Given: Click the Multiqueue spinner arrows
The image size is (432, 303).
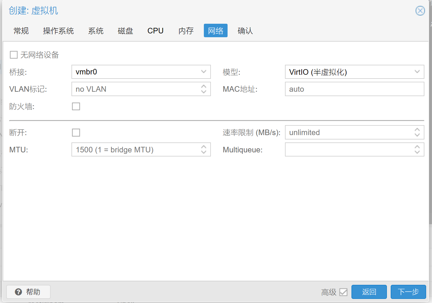Looking at the screenshot, I should click(x=417, y=150).
